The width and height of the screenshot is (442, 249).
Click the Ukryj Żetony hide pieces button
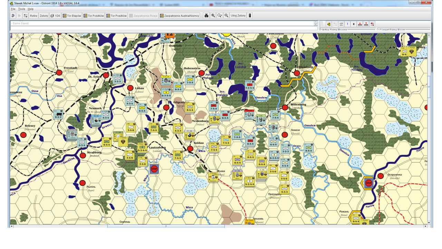point(238,16)
